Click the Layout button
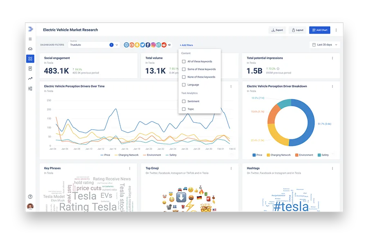The image size is (368, 234). pos(298,30)
